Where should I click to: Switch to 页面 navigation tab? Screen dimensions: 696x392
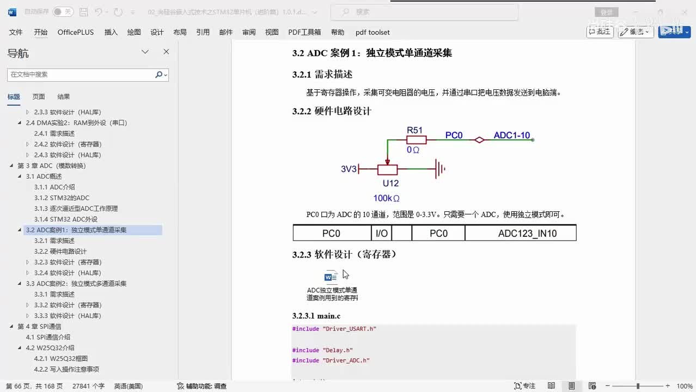click(x=39, y=96)
